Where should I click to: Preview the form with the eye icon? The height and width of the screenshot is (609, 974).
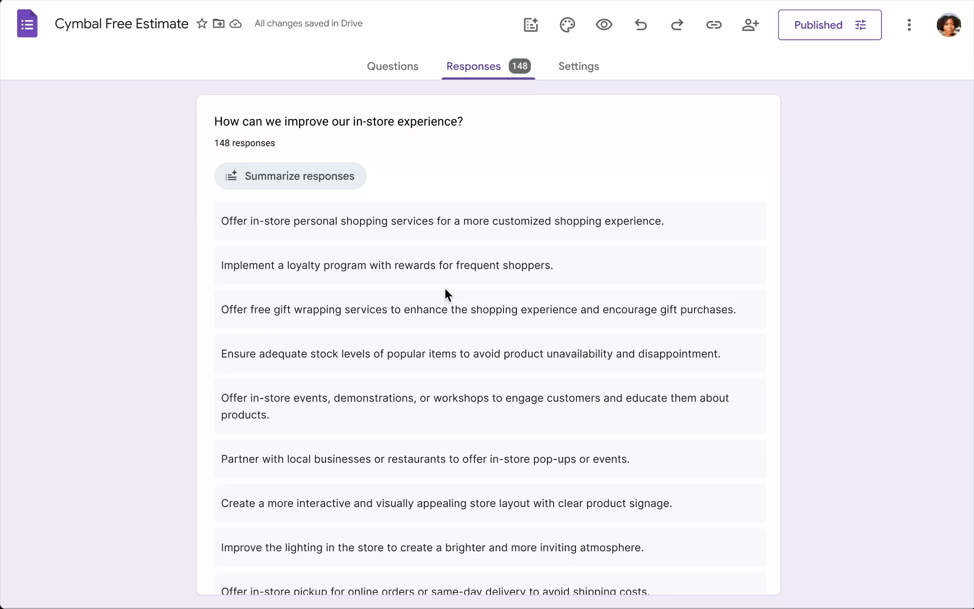click(603, 25)
